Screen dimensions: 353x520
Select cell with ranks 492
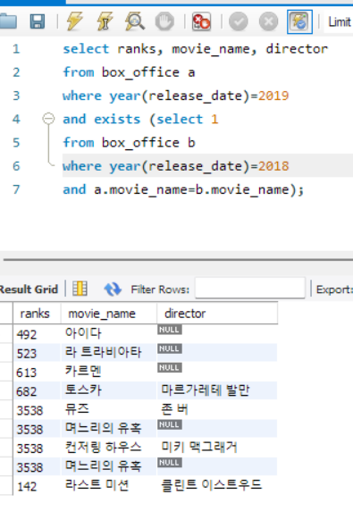(37, 333)
